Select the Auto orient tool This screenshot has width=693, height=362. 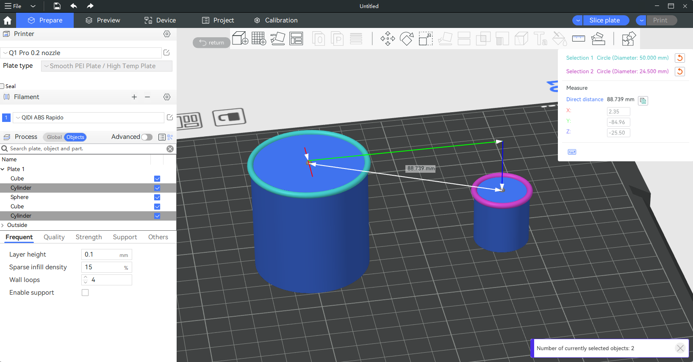tap(277, 39)
